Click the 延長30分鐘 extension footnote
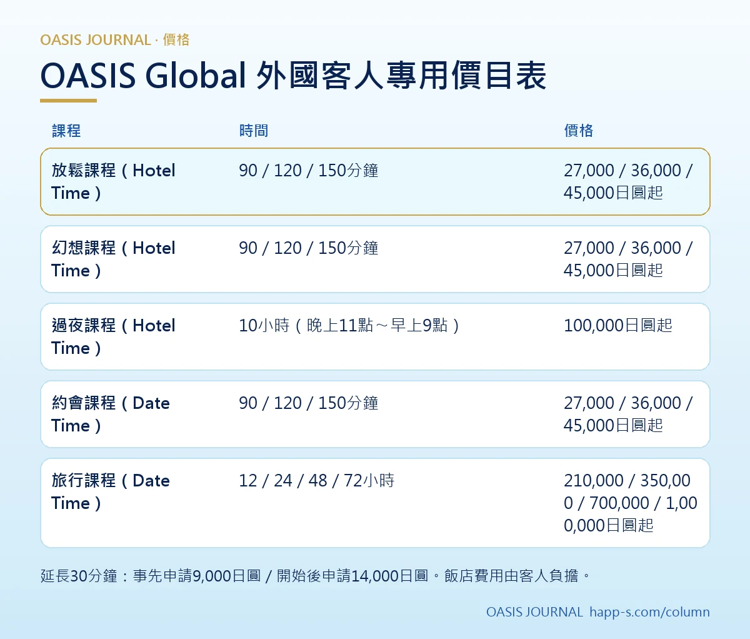 point(316,576)
